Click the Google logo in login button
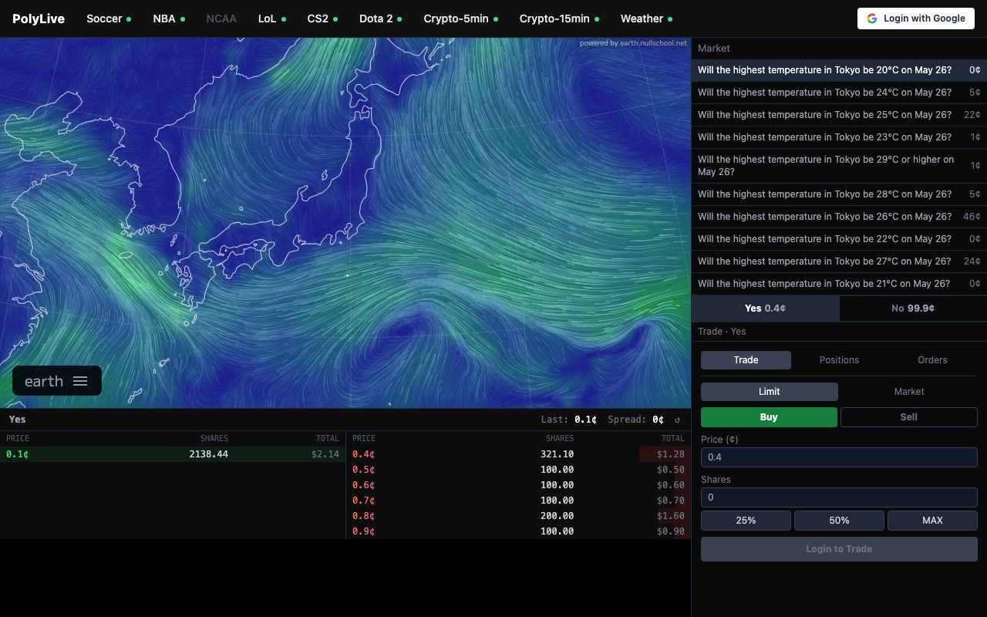The width and height of the screenshot is (987, 617). 872,19
